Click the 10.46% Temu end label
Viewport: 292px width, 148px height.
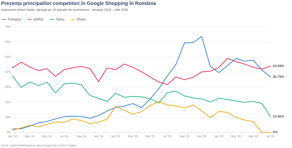click(x=278, y=117)
